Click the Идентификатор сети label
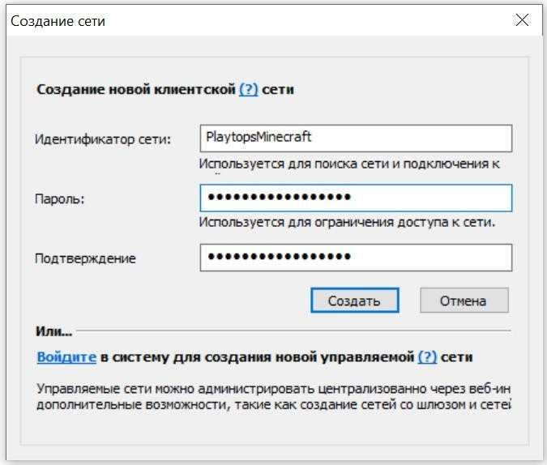Image resolution: width=547 pixels, height=465 pixels. pos(103,139)
